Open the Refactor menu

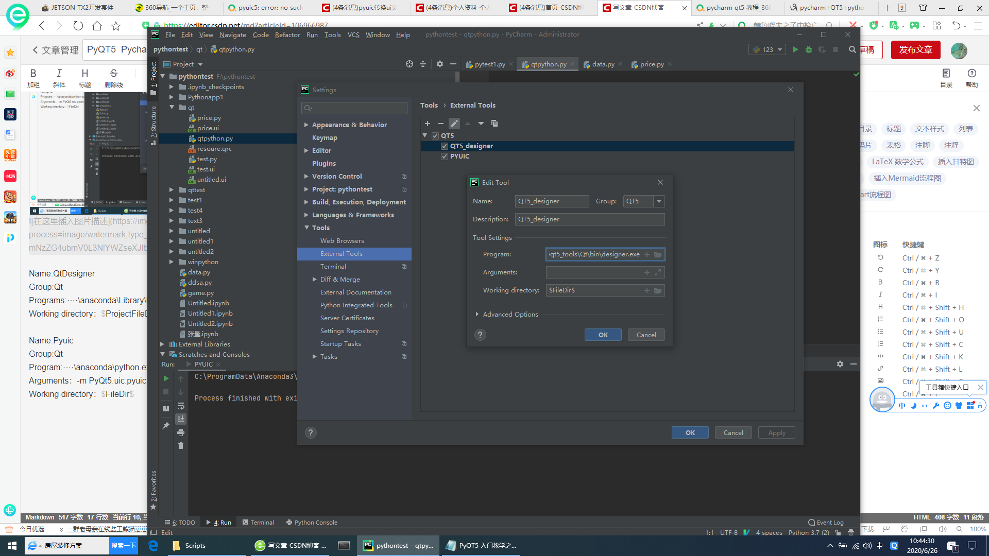pos(287,35)
